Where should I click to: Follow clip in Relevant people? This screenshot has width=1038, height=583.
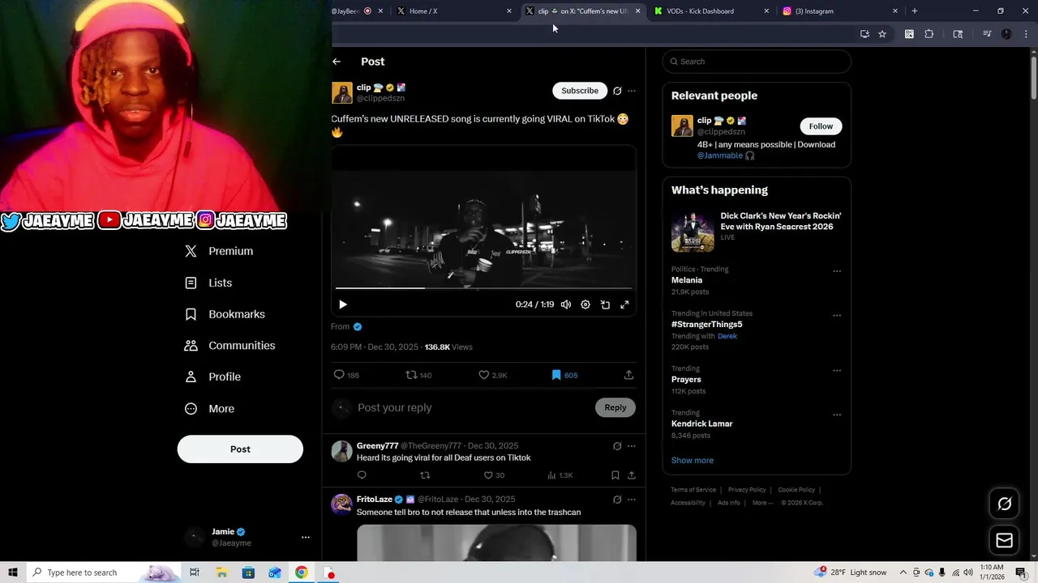[821, 126]
